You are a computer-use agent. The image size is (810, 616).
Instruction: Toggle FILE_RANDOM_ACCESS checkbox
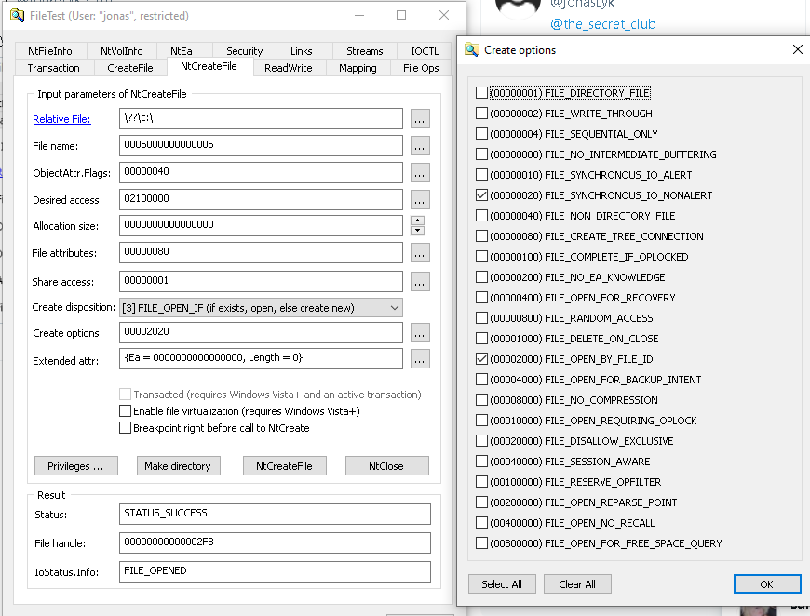(481, 318)
